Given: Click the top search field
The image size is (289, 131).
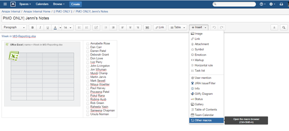Looking at the screenshot, I should (x=234, y=4).
